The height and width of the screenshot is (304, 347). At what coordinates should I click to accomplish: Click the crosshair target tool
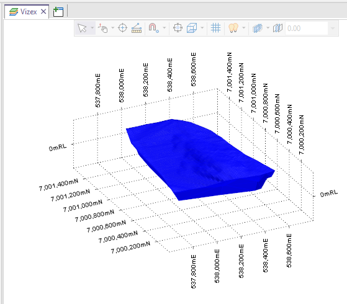pyautogui.click(x=122, y=28)
